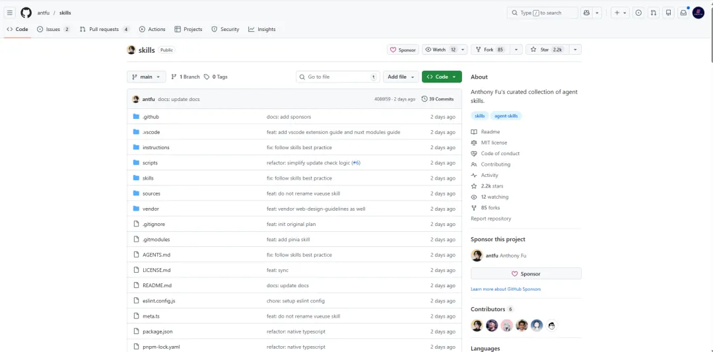The image size is (713, 352).
Task: Click the Sponsor button near Watch
Action: click(x=403, y=50)
